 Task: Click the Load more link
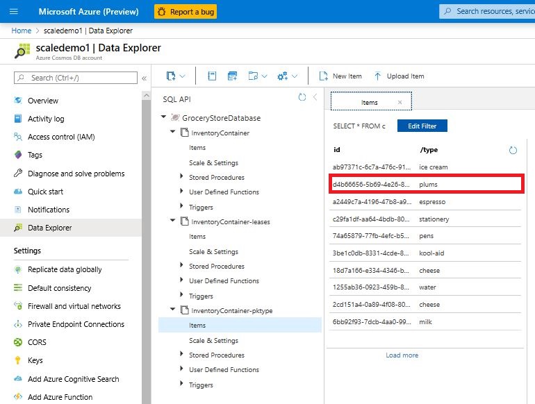402,355
